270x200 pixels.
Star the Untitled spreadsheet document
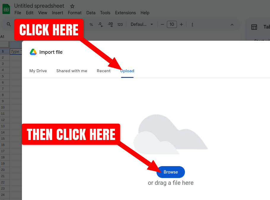72,6
